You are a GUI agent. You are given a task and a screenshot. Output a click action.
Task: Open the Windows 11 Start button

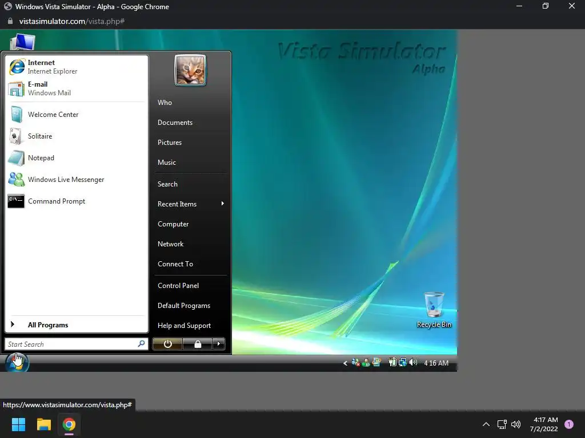tap(18, 424)
